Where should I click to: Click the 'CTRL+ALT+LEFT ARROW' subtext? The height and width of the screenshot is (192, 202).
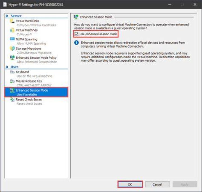34,85
